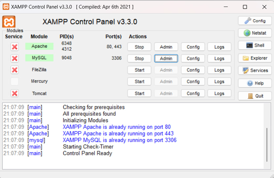Click the XAMPP logo in title bar
The height and width of the screenshot is (178, 274).
coord(6,7)
